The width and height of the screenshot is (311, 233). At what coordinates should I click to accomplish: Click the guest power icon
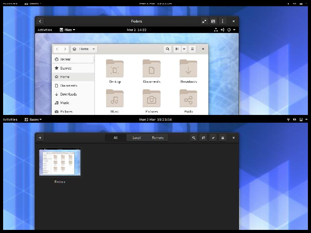229,30
